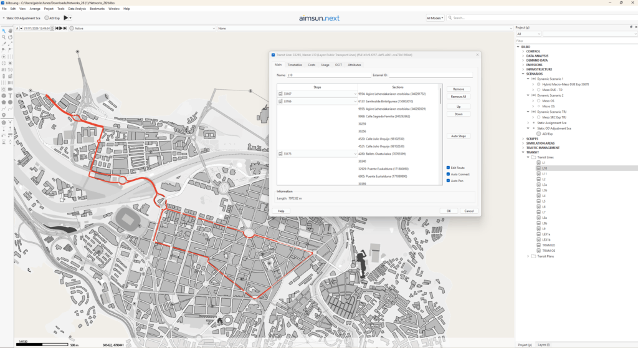Open the All Models dropdown
Screen dimensions: 638x348
tap(434, 18)
